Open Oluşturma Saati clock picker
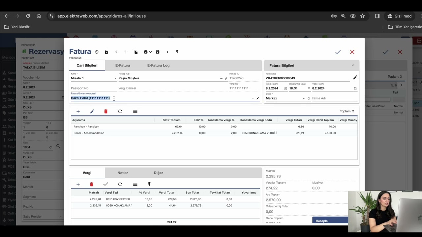 click(x=309, y=88)
